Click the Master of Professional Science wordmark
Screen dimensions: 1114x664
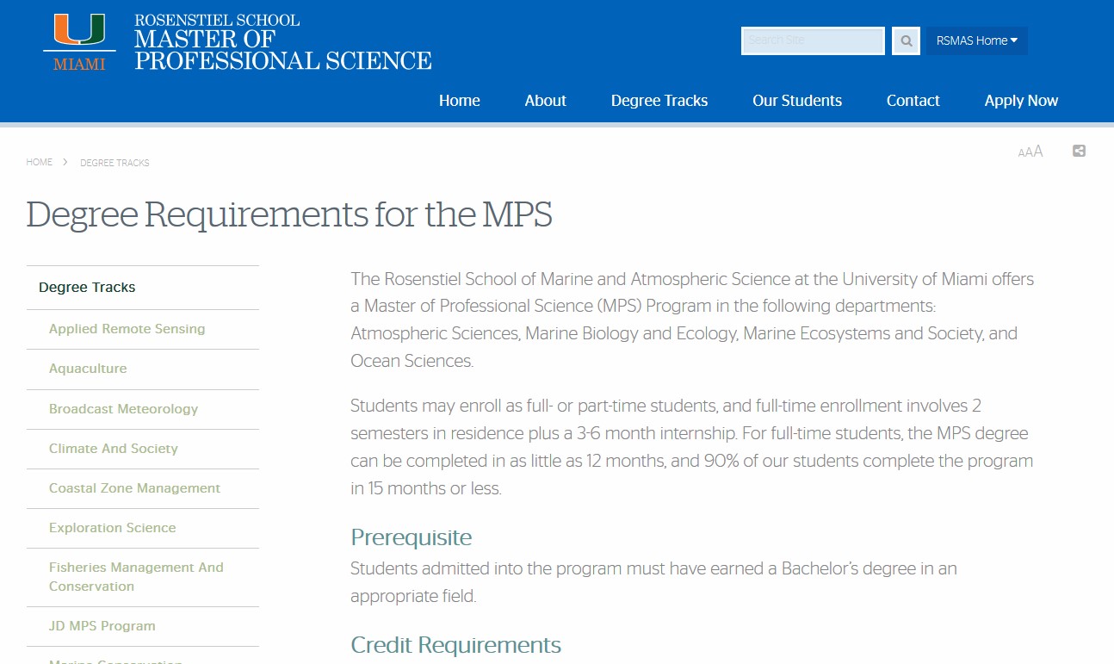point(282,43)
